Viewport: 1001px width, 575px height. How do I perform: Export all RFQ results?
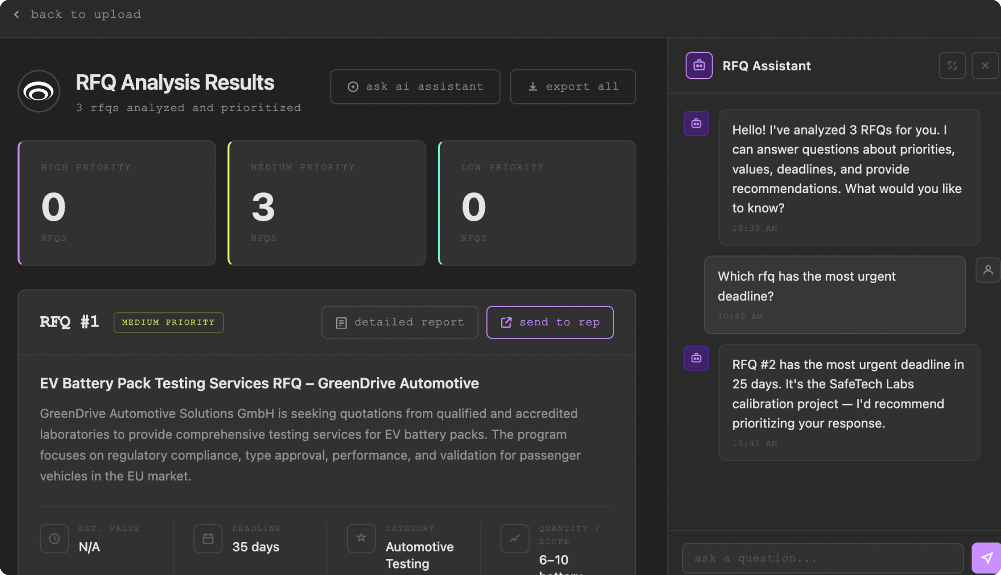pos(573,86)
